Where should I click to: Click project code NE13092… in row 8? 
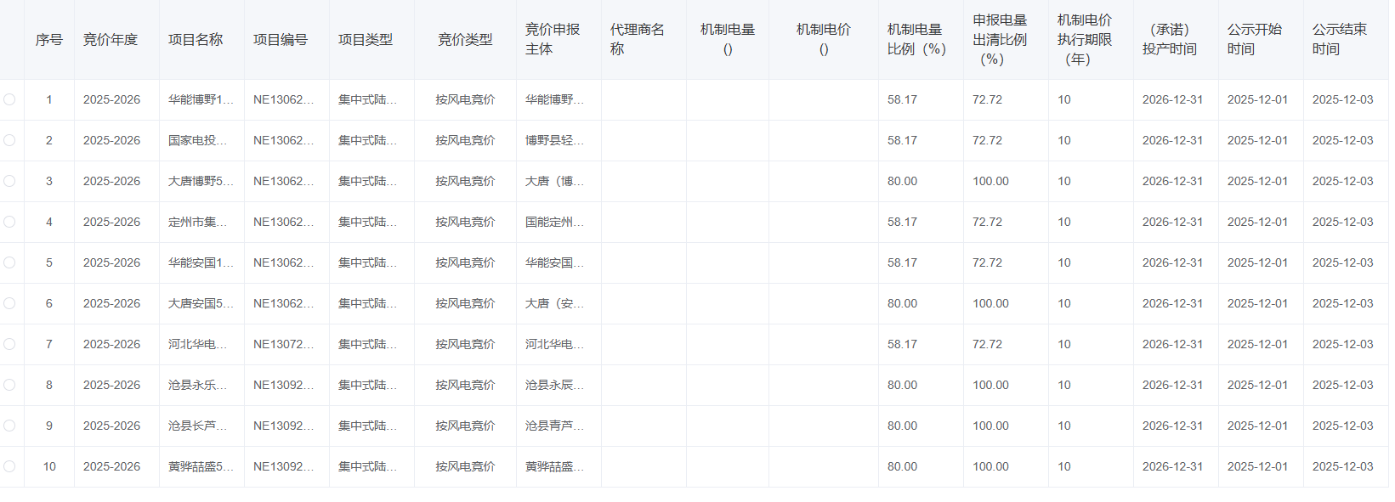tap(283, 385)
